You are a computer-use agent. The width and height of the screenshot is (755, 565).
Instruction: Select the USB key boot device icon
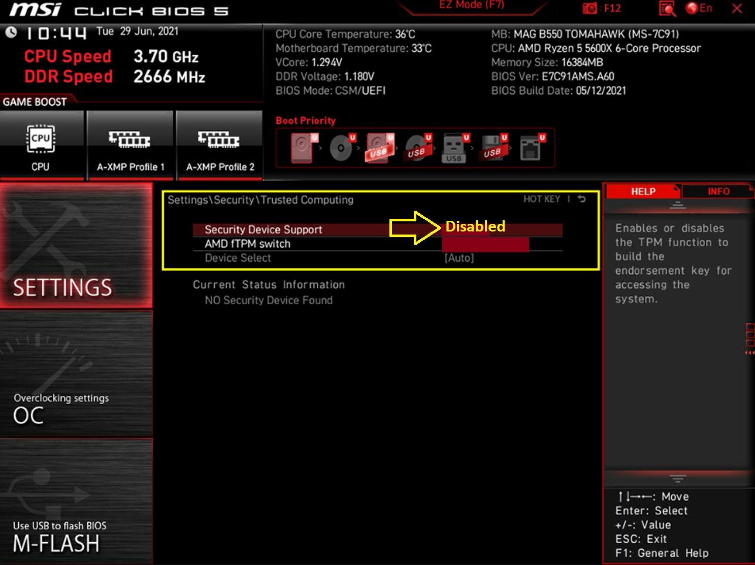click(x=455, y=148)
